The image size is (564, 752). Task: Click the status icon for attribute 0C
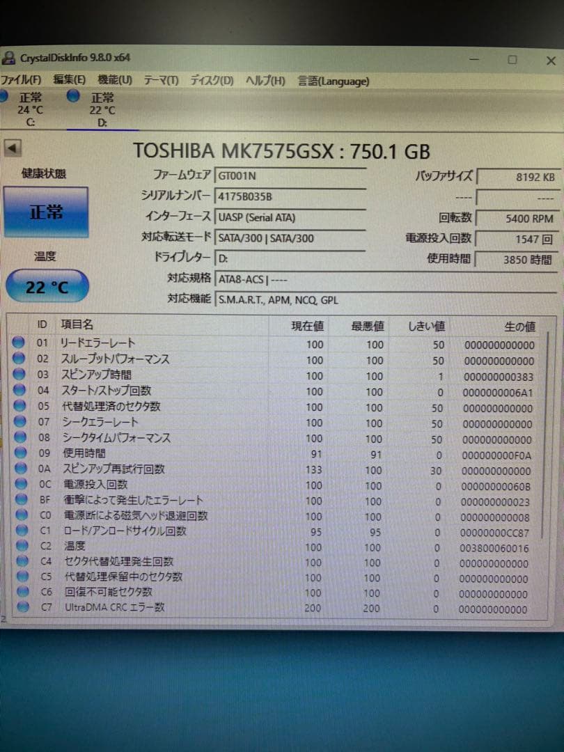[x=21, y=484]
